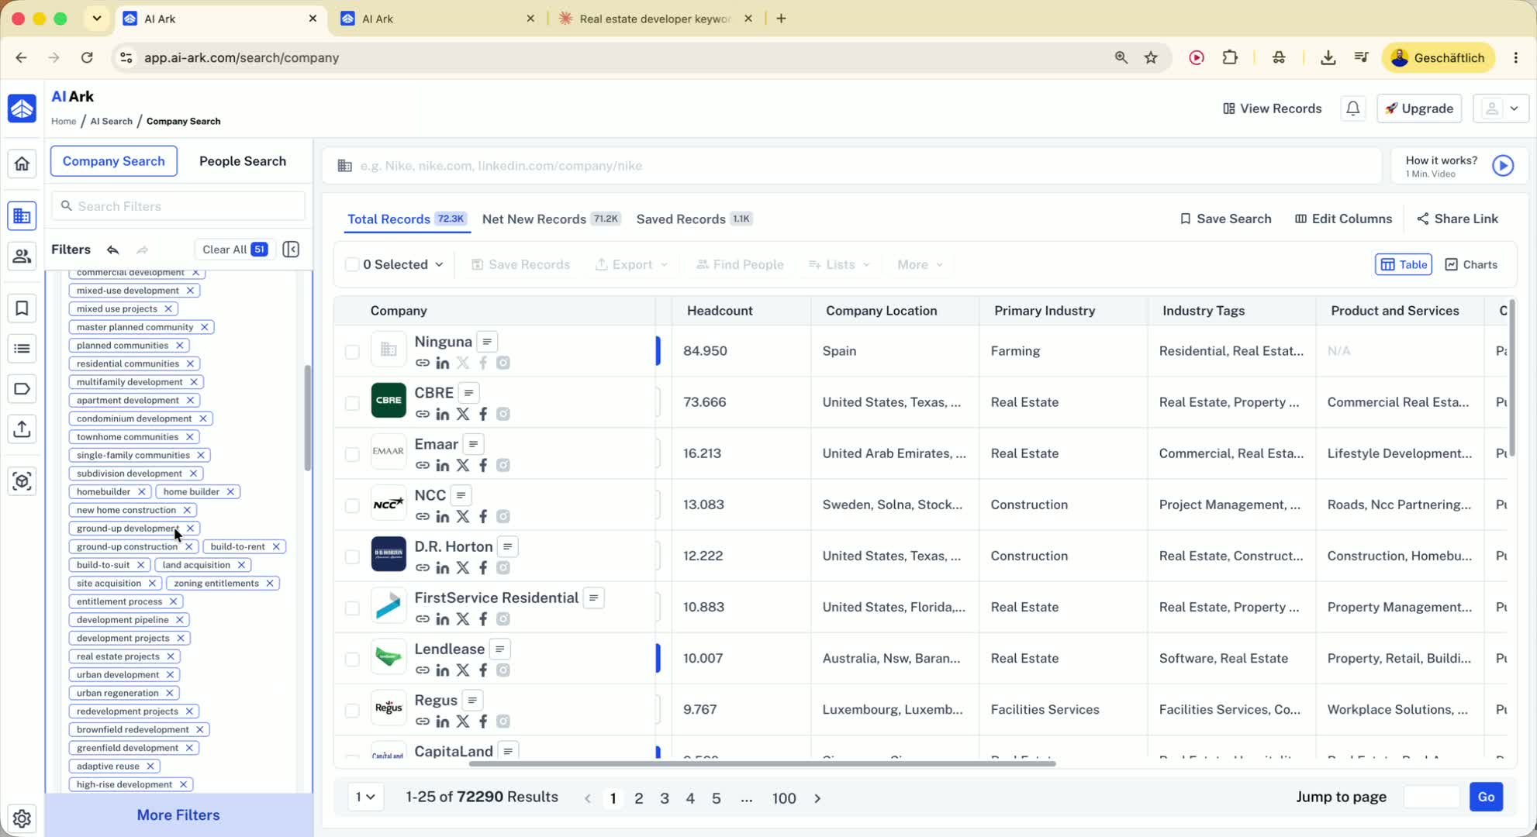This screenshot has width=1537, height=837.
Task: Open NCC Facebook page icon
Action: coord(483,517)
